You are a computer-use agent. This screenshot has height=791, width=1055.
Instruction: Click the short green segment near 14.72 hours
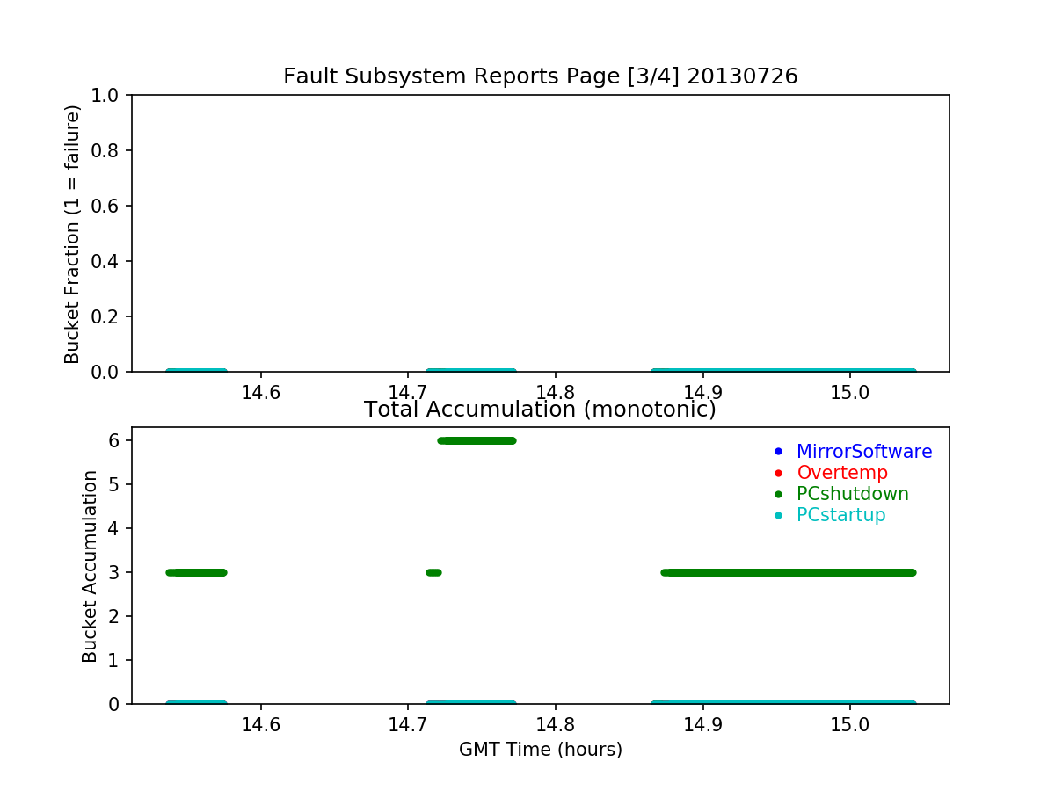(433, 572)
